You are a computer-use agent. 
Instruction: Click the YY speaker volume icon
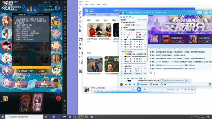point(126,84)
